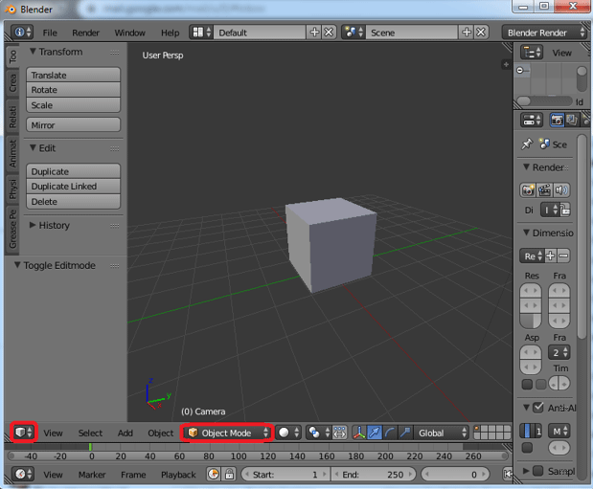Open the Properties editor type selector

[x=532, y=121]
